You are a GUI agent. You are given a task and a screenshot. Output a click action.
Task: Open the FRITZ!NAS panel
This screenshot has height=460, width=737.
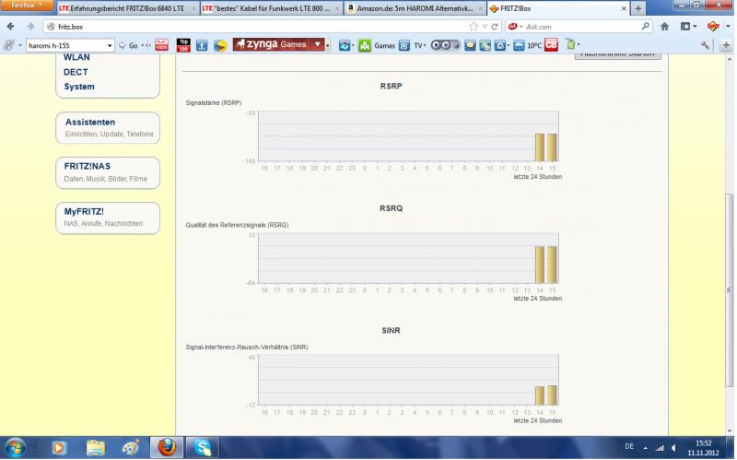click(108, 172)
